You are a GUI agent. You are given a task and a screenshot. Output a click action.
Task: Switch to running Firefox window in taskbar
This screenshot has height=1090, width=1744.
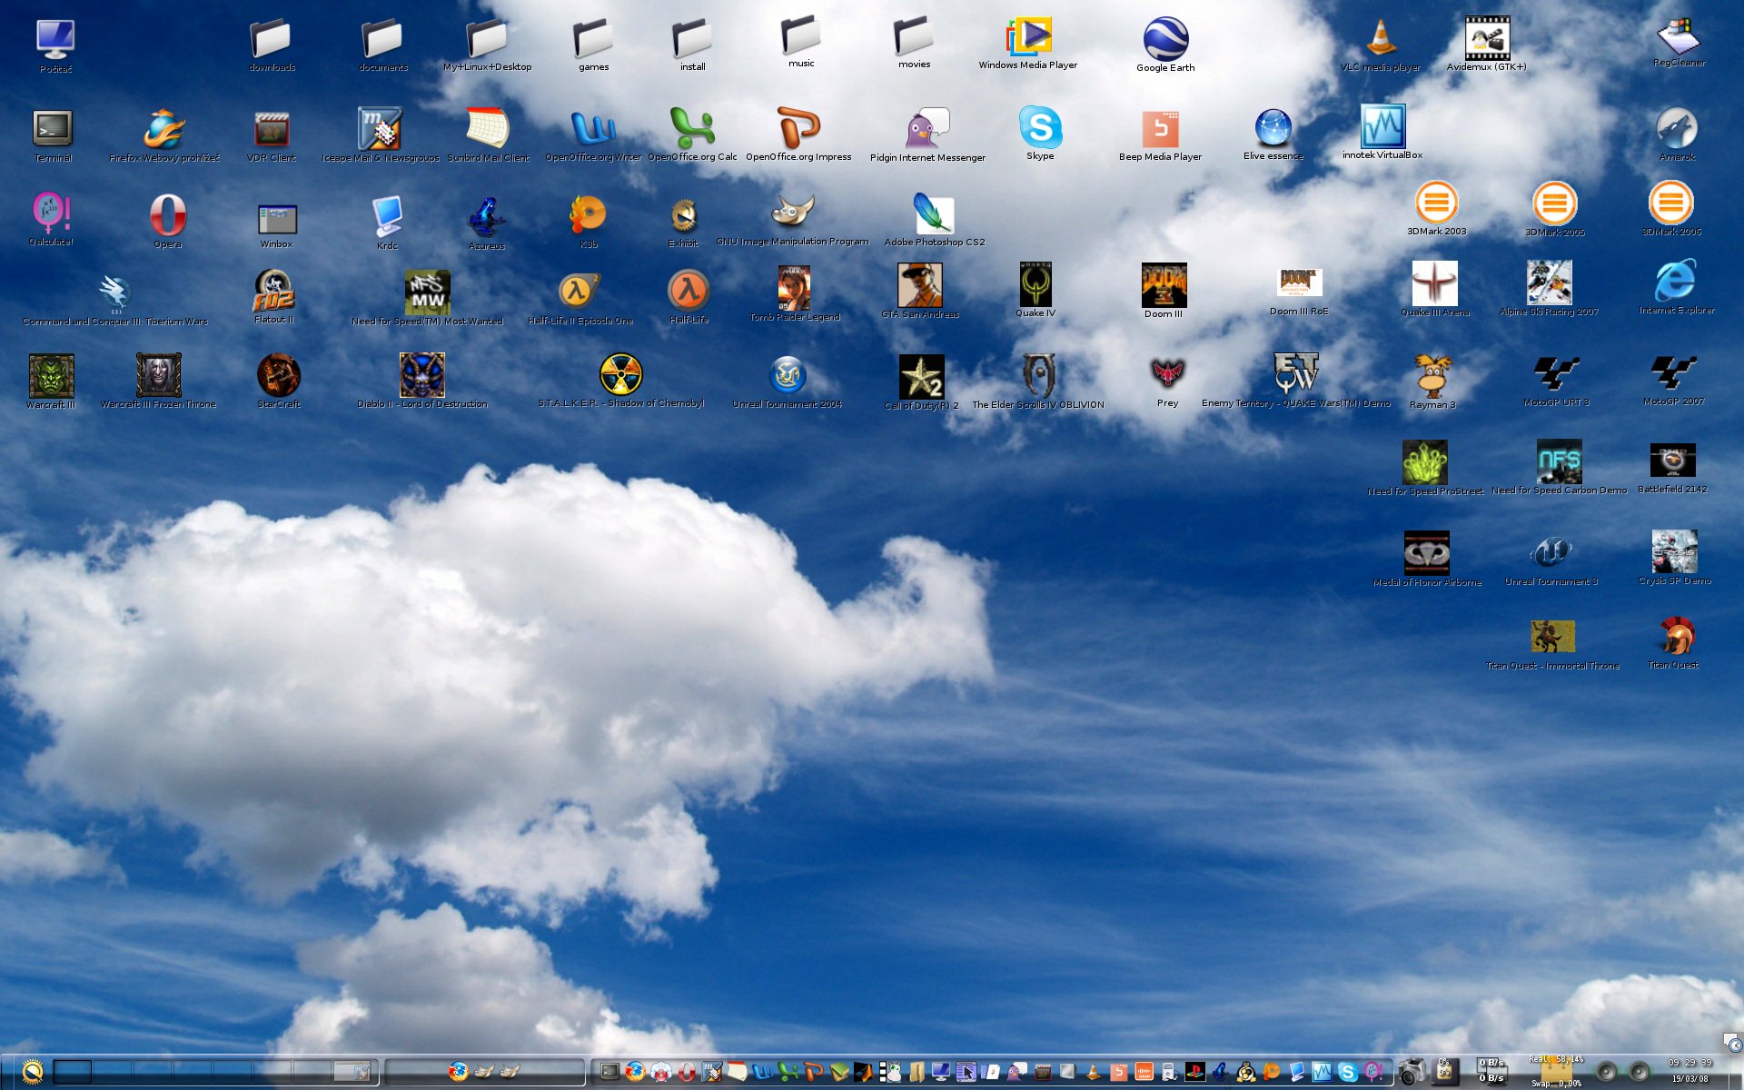(458, 1072)
